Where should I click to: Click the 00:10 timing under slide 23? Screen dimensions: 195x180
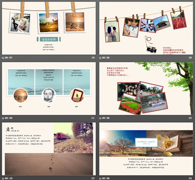click(9, 178)
